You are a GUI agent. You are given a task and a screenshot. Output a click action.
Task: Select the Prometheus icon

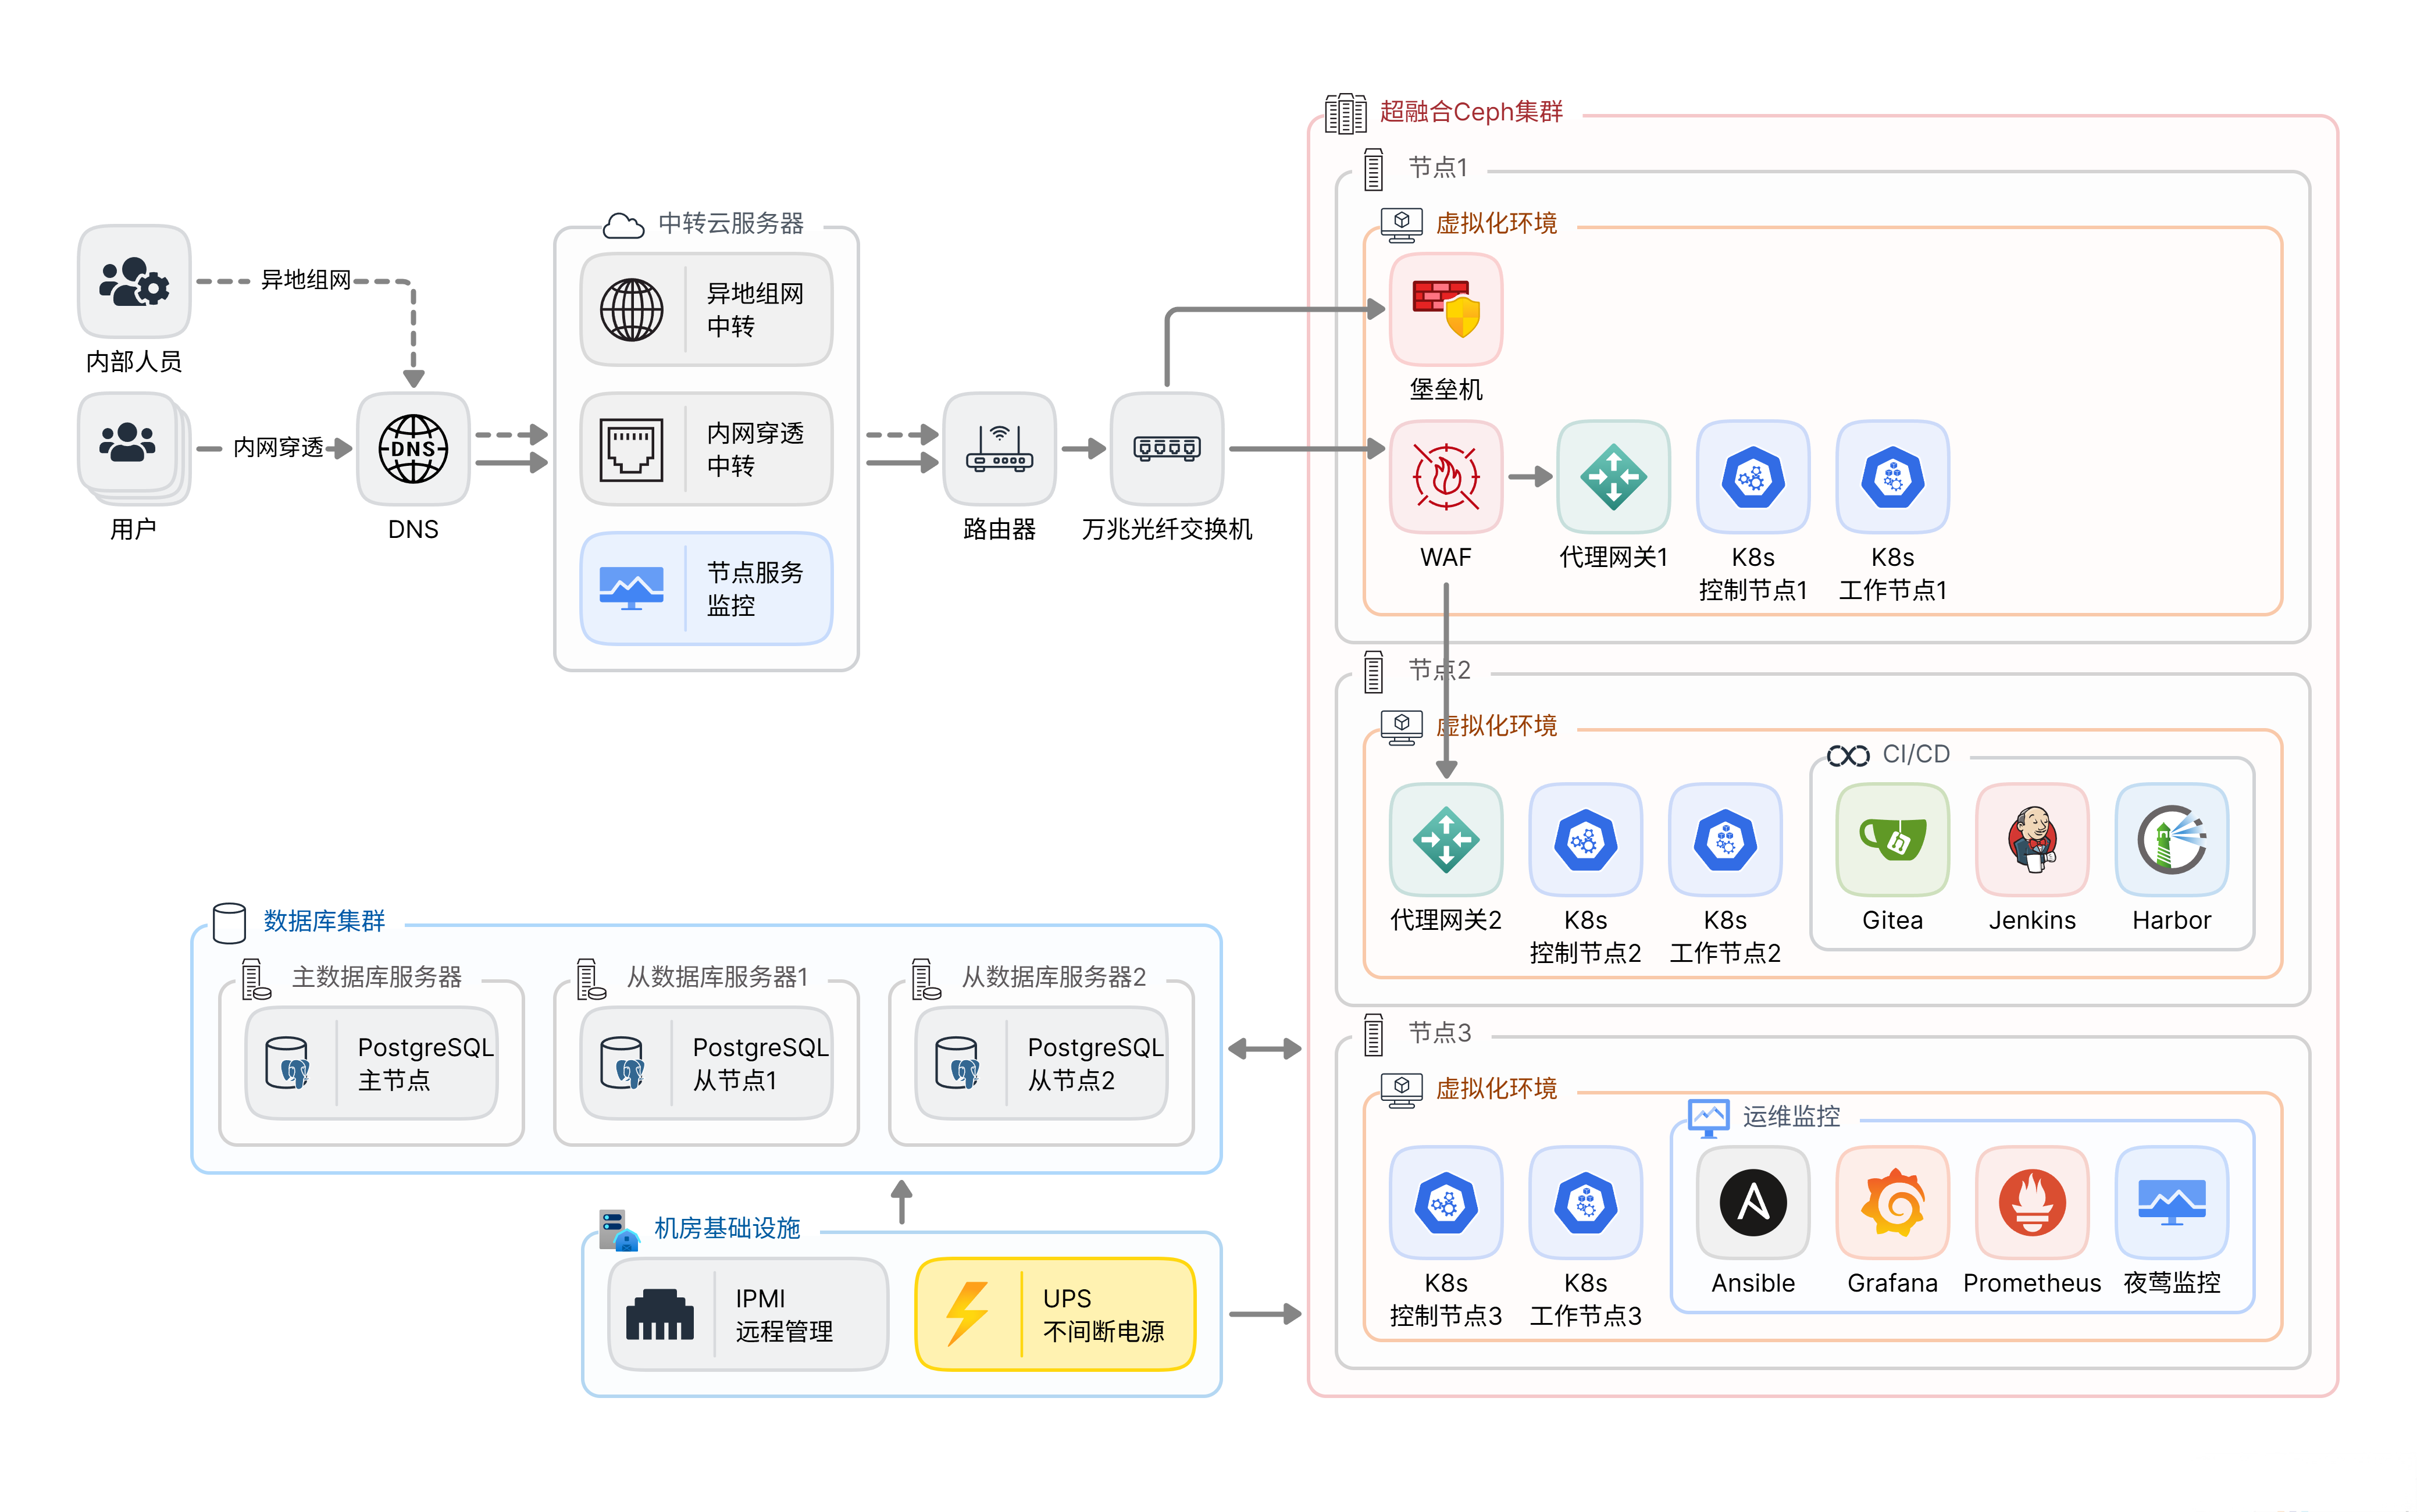tap(2032, 1204)
